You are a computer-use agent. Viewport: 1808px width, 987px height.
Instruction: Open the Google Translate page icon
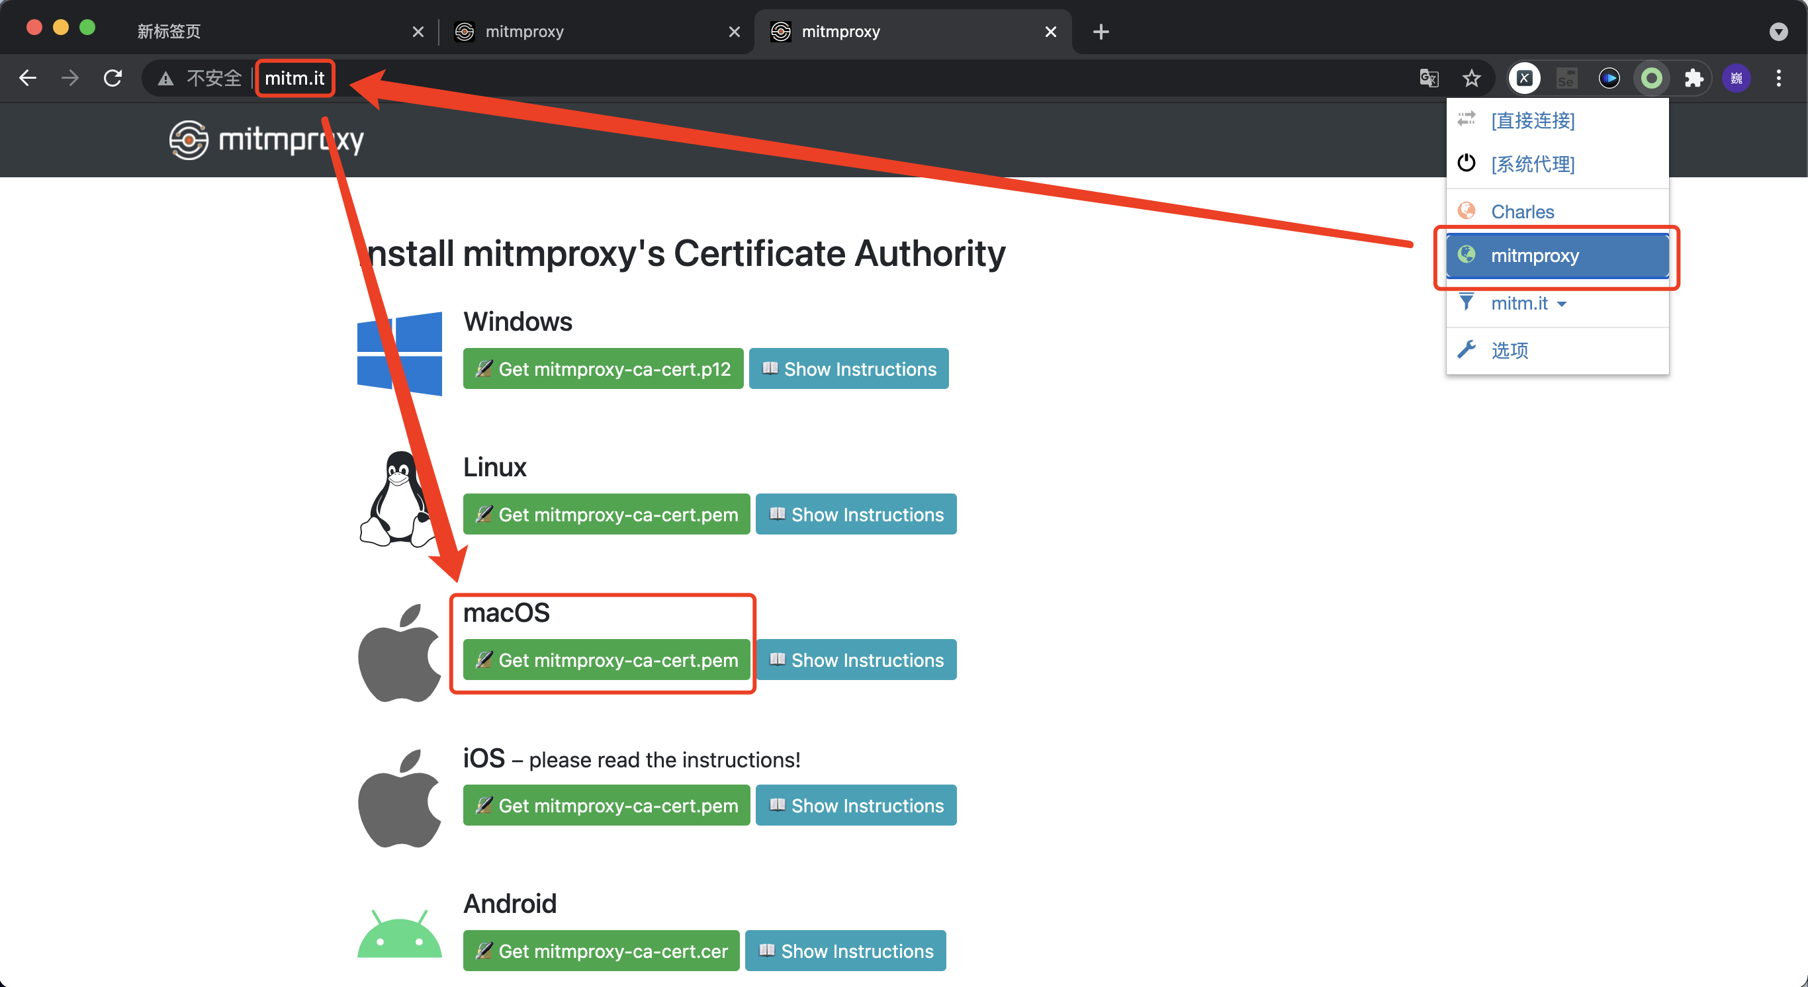click(1429, 78)
